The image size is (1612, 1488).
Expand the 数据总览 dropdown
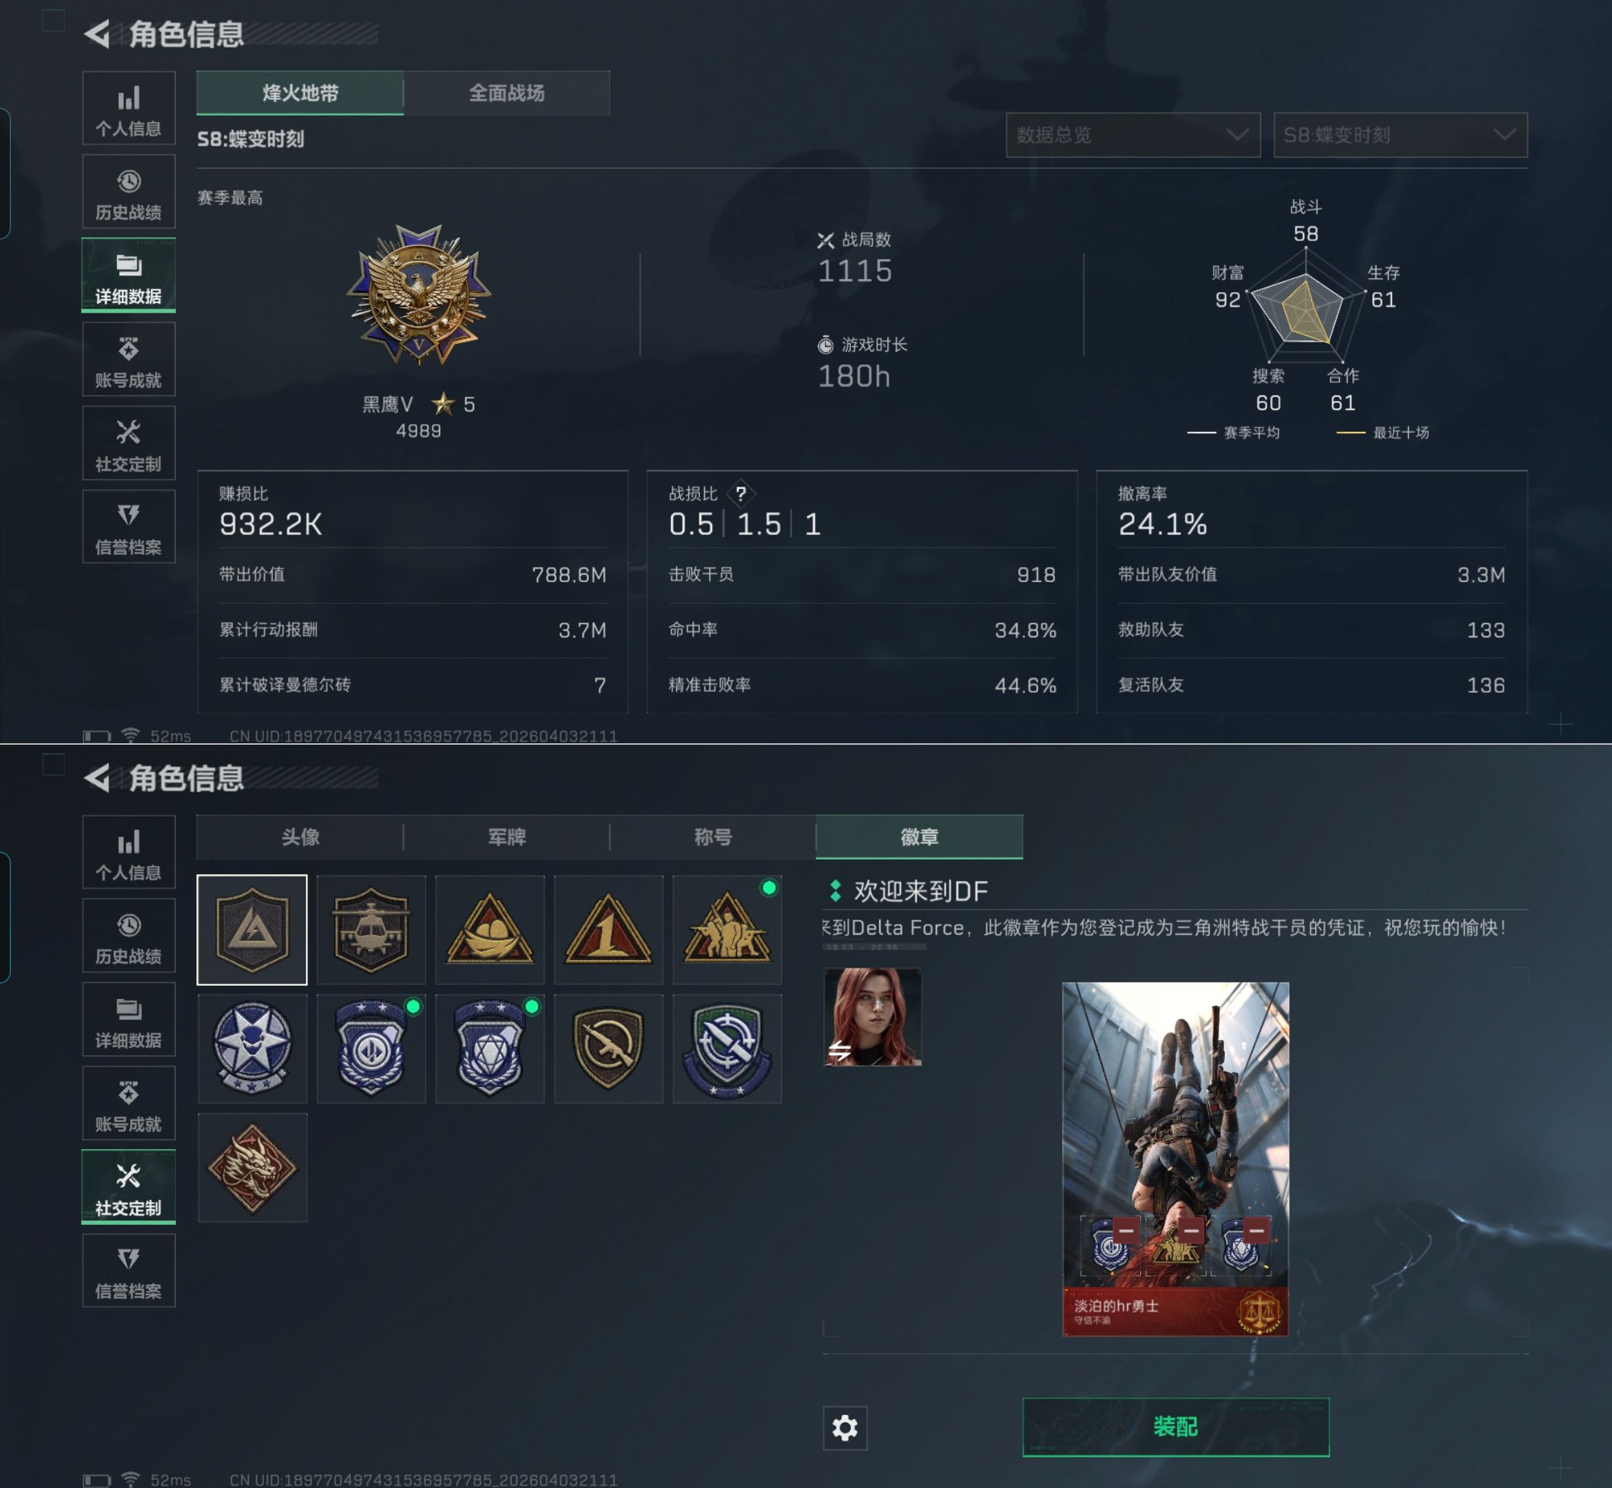pyautogui.click(x=1133, y=134)
